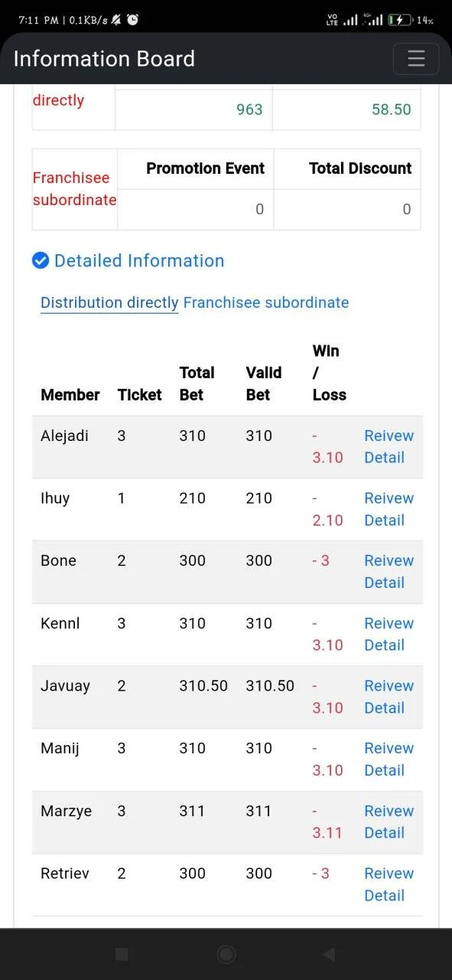The height and width of the screenshot is (980, 452).
Task: Tap the Android back triangle icon
Action: point(329,954)
